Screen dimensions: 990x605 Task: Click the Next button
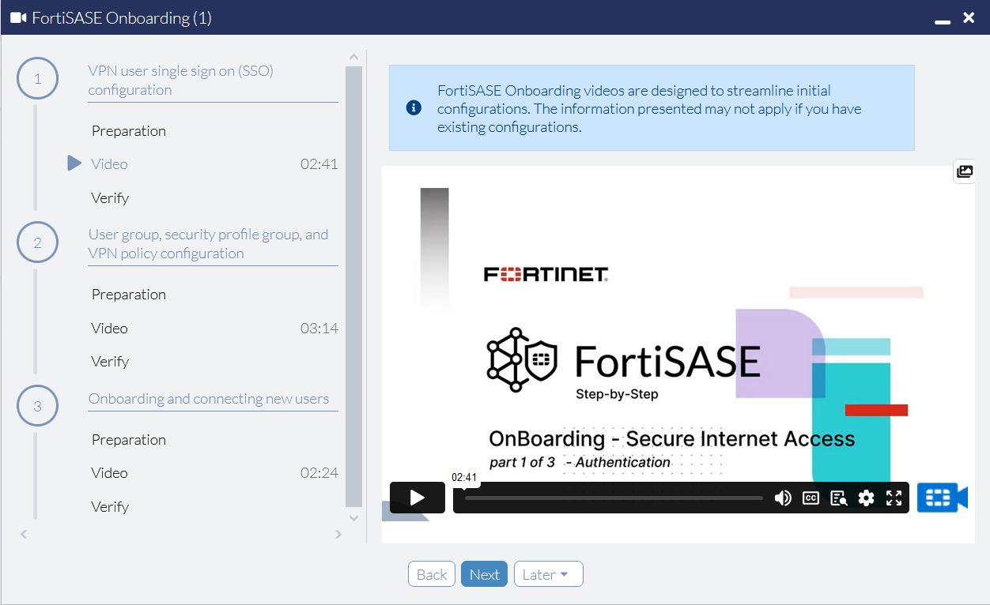coord(484,573)
